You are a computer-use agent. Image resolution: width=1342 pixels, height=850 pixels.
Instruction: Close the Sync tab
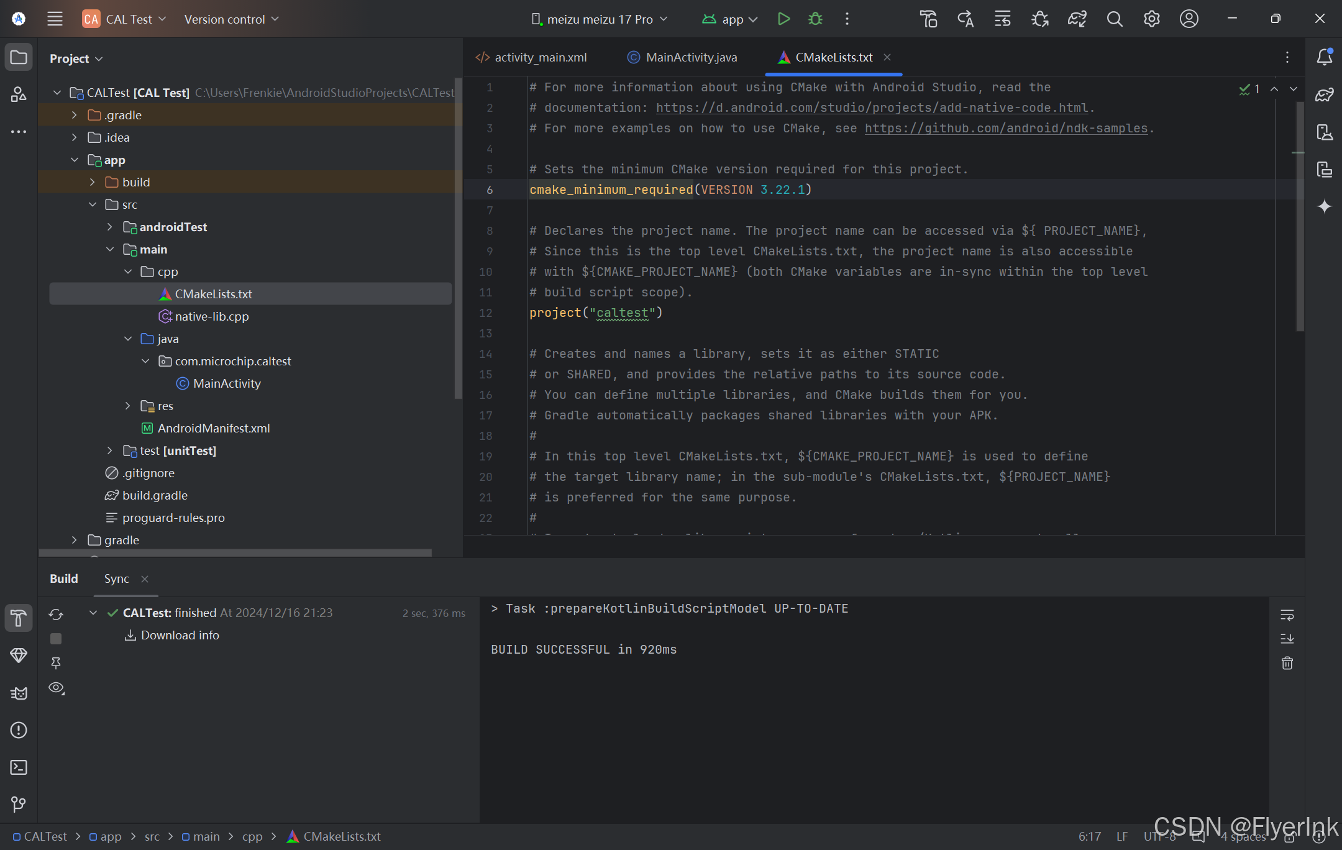point(145,578)
